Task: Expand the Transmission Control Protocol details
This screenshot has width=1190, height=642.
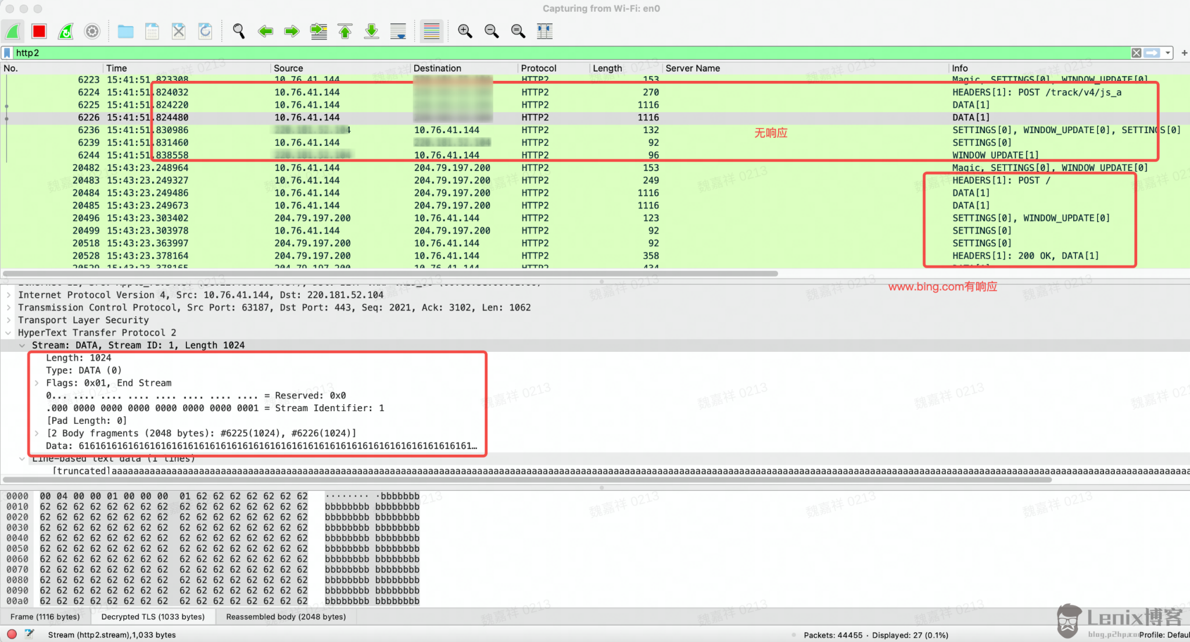Action: [9, 308]
